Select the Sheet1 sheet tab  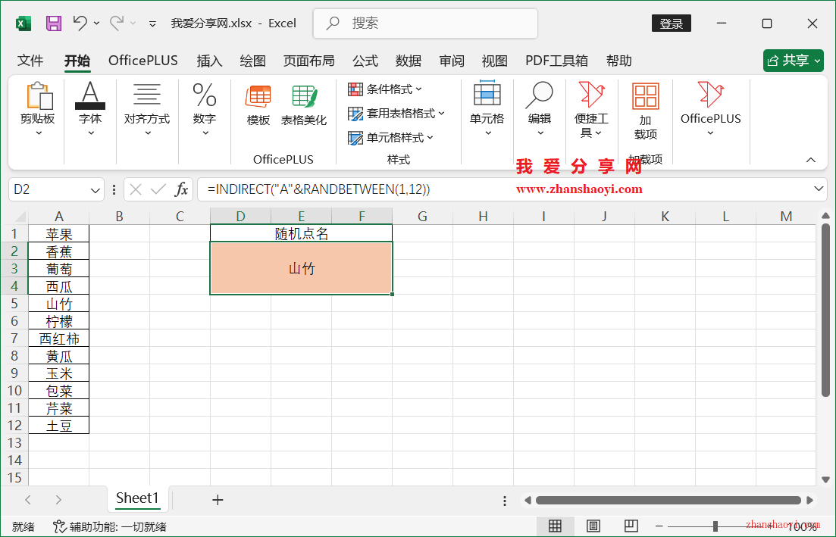click(x=137, y=498)
